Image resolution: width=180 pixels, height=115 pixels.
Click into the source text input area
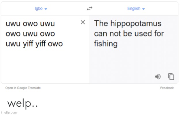[45, 49]
